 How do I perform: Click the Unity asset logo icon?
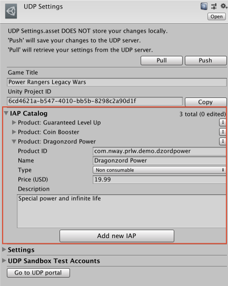click(x=11, y=11)
